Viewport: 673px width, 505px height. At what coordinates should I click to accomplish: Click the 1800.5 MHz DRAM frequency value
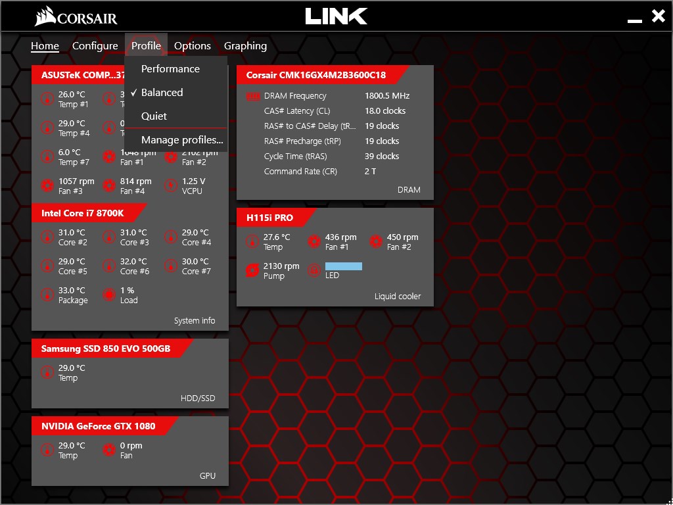coord(387,96)
